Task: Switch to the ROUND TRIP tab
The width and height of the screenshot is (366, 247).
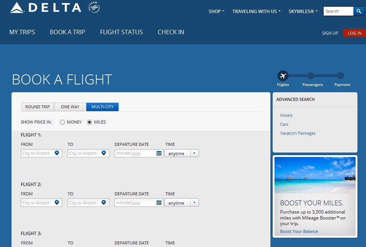Action: (38, 107)
